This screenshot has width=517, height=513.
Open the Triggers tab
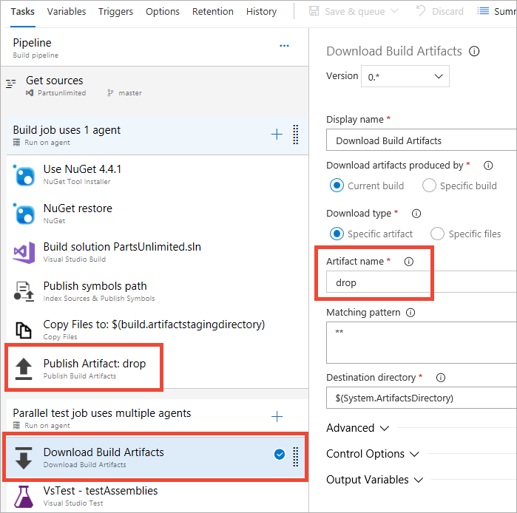click(x=116, y=11)
